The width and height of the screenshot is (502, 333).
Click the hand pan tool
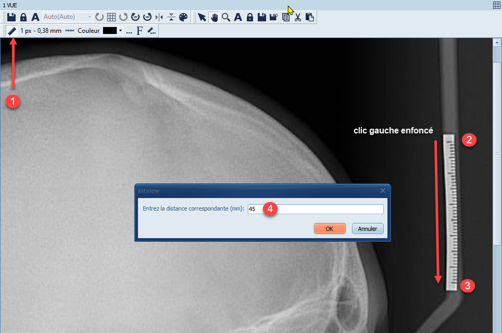pyautogui.click(x=214, y=17)
